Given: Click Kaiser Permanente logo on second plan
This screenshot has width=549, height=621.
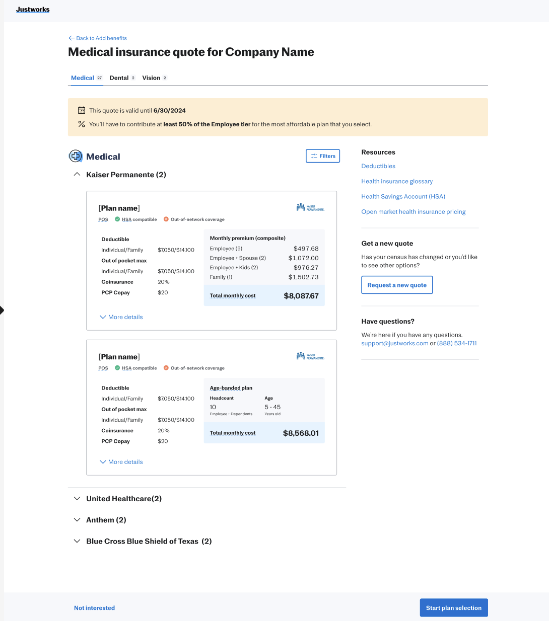Looking at the screenshot, I should tap(310, 356).
